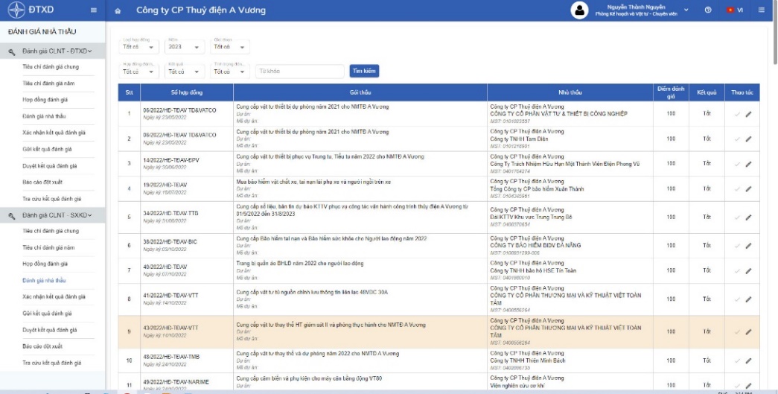Click pencil icon for highlighted row 9

click(x=748, y=332)
